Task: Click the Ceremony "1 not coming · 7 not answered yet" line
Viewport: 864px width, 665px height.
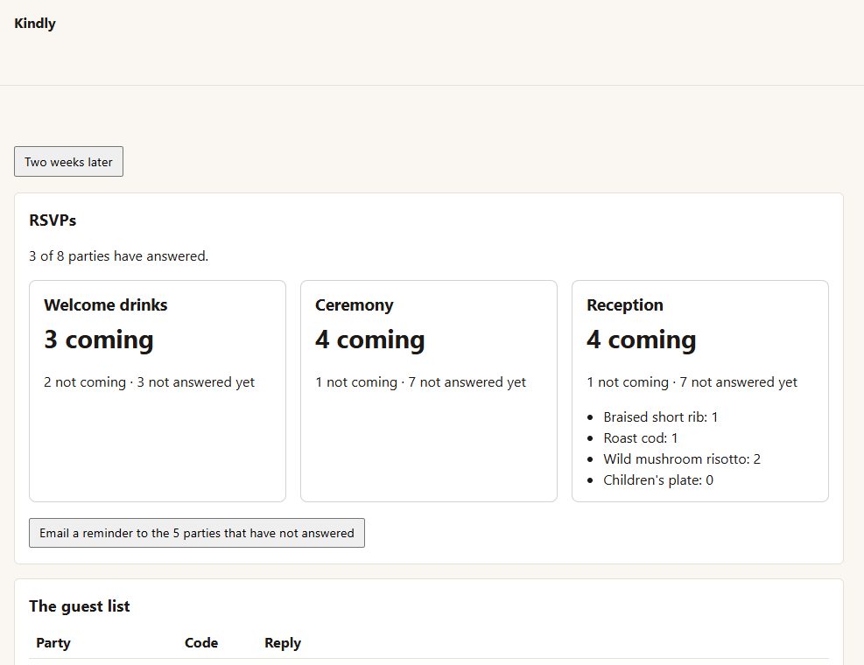Action: tap(420, 381)
